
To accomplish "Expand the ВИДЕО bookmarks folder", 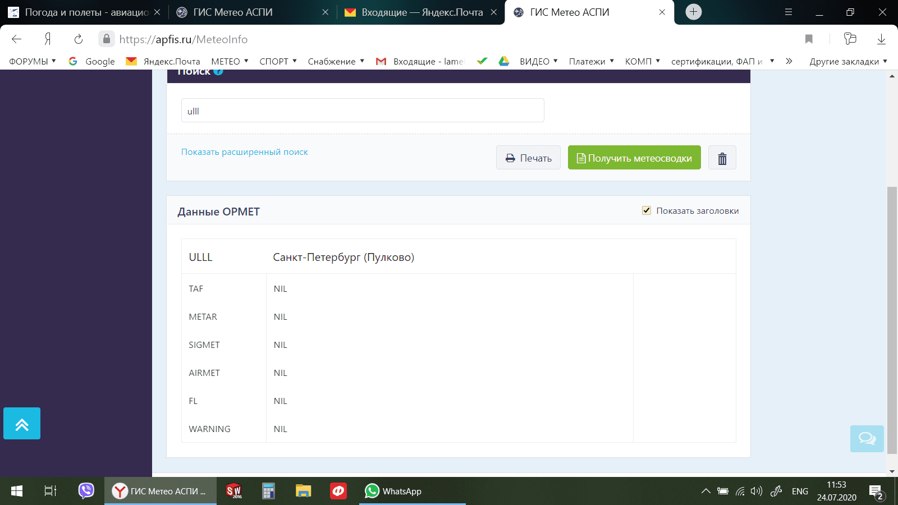I will tap(538, 61).
